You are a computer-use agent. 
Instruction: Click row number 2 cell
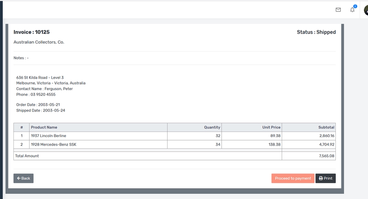pyautogui.click(x=21, y=144)
